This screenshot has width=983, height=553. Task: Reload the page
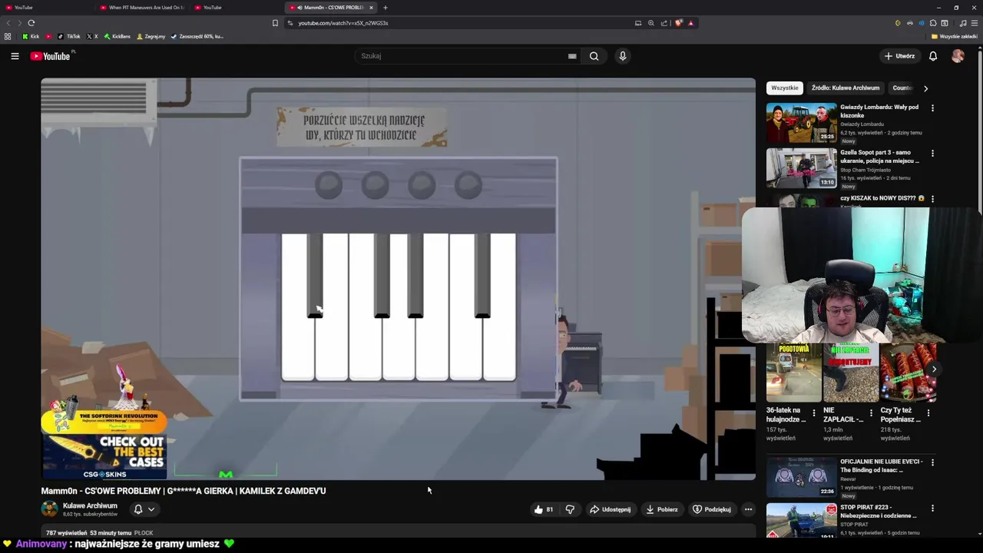tap(31, 23)
